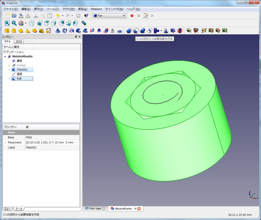261x220 pixels.
Task: Create a new document
Action: click(7, 16)
